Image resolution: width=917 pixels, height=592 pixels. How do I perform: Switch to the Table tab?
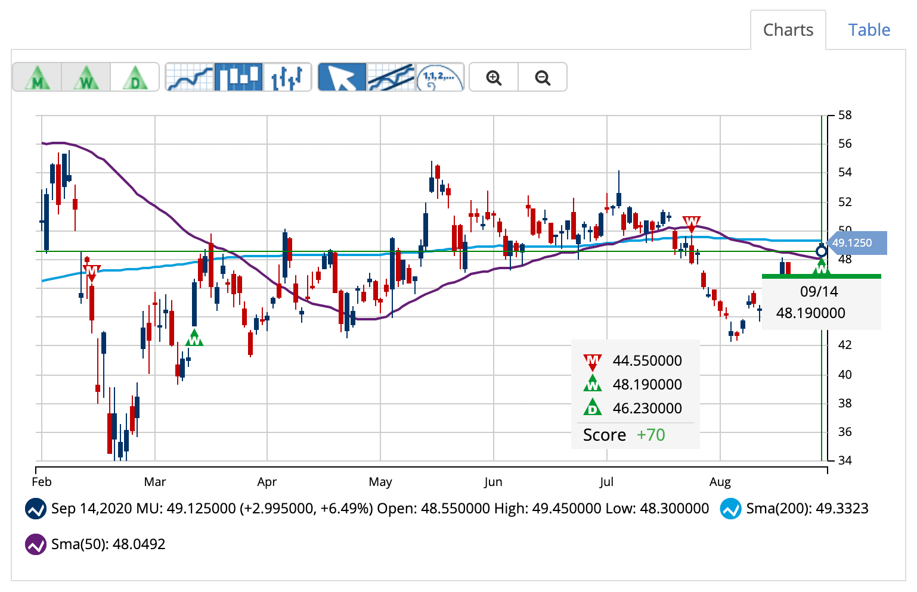(x=869, y=30)
